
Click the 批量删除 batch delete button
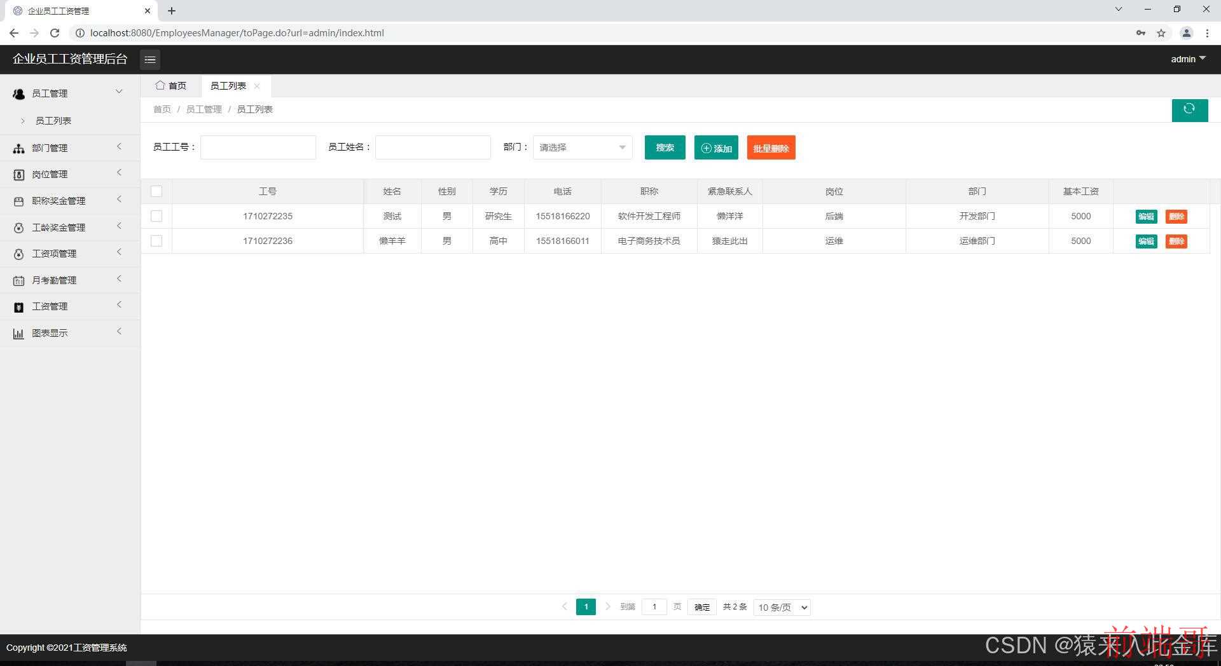pyautogui.click(x=771, y=147)
